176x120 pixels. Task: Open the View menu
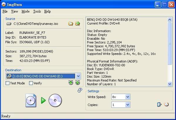pos(15,11)
